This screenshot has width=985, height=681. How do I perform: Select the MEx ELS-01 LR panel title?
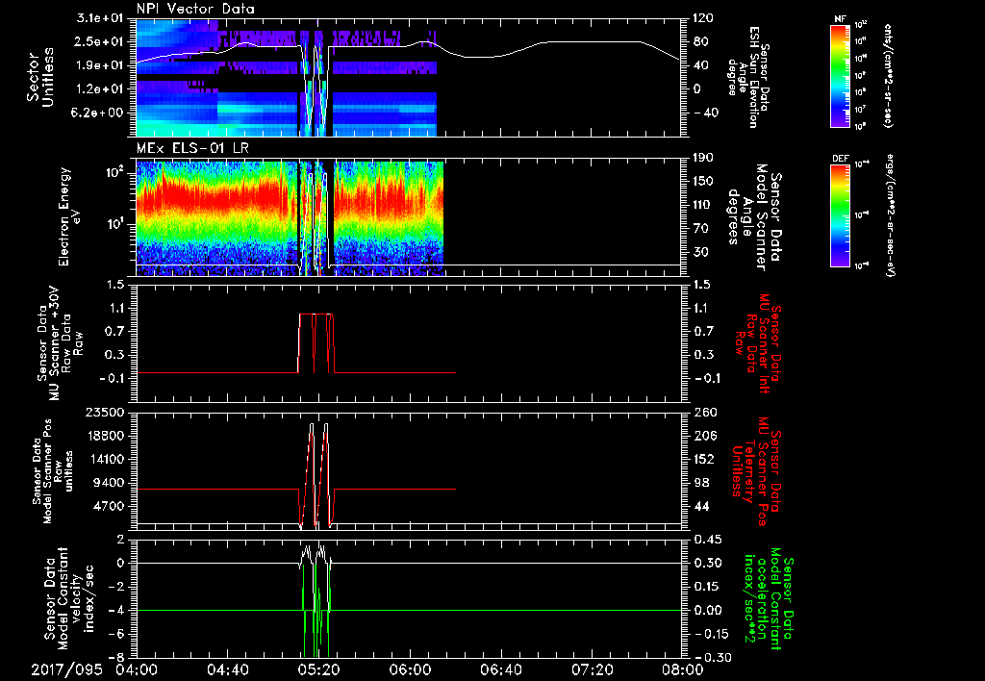pos(191,146)
